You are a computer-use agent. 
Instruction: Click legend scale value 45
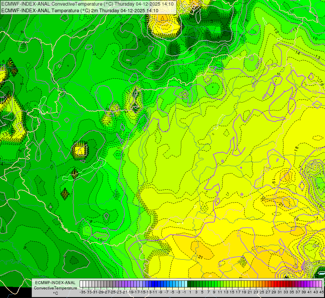tap(321, 292)
